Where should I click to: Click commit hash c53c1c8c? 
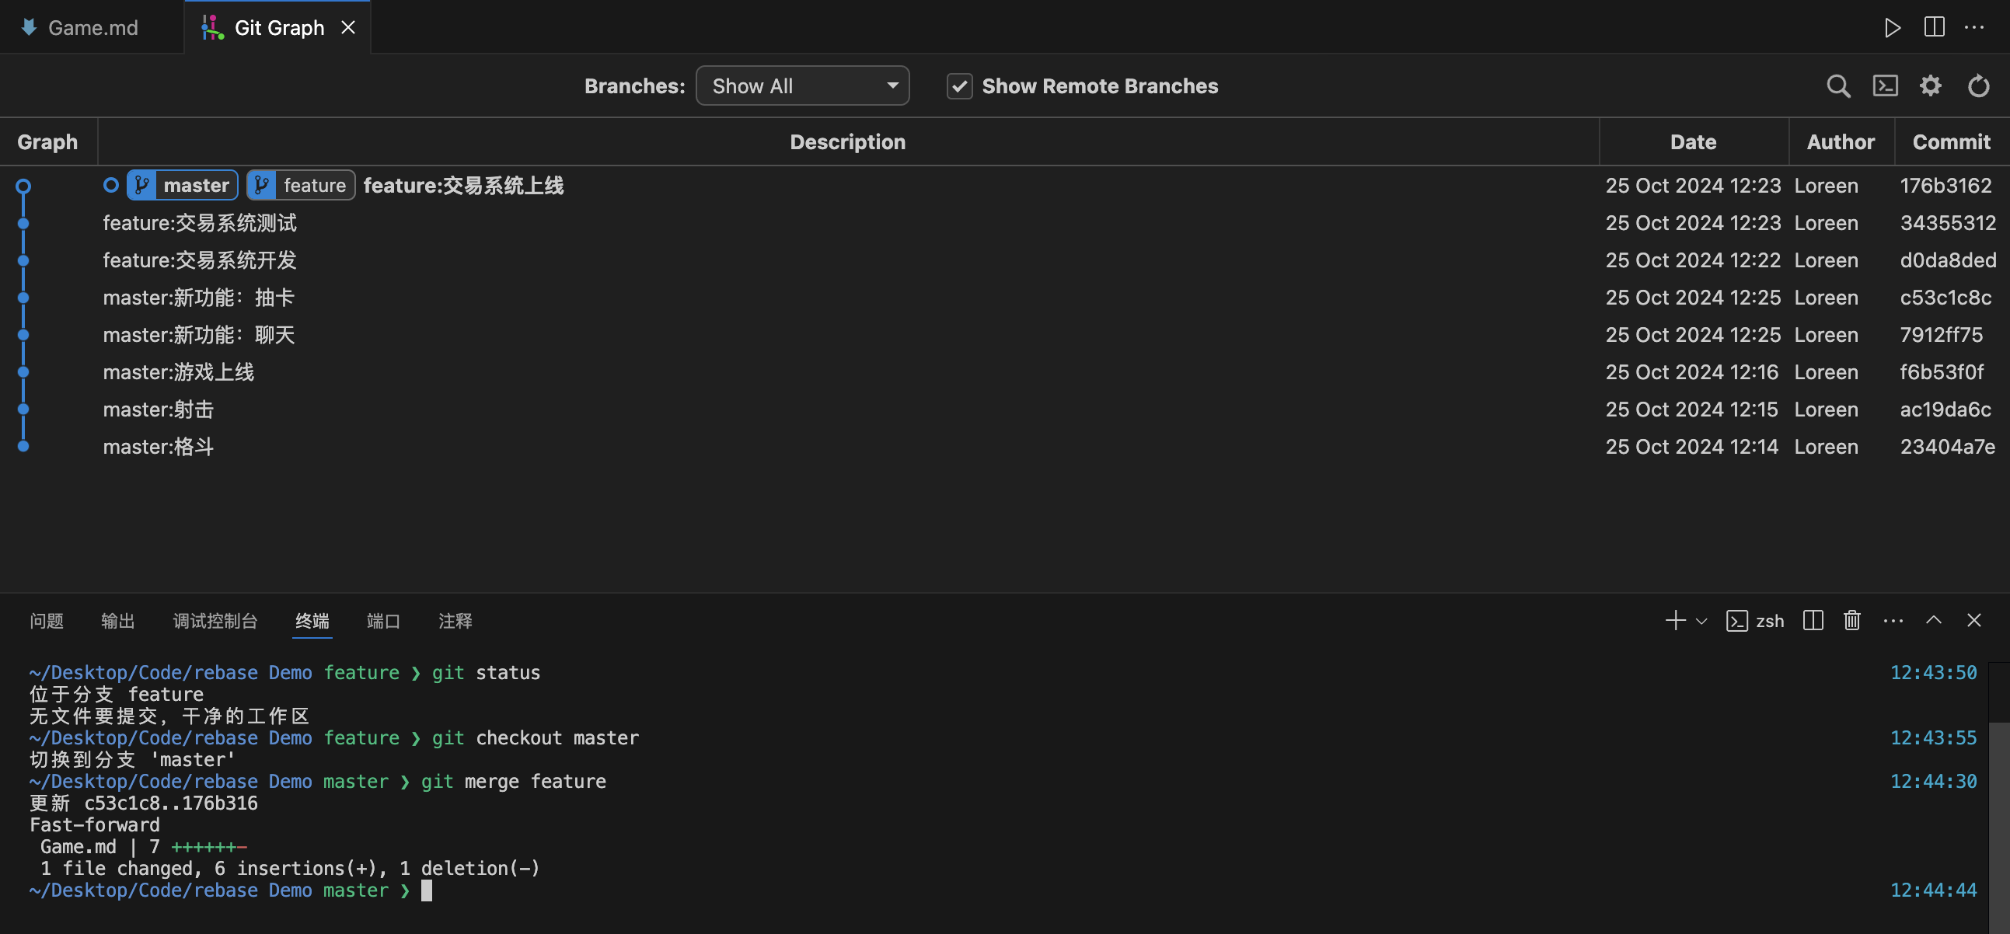tap(1946, 298)
